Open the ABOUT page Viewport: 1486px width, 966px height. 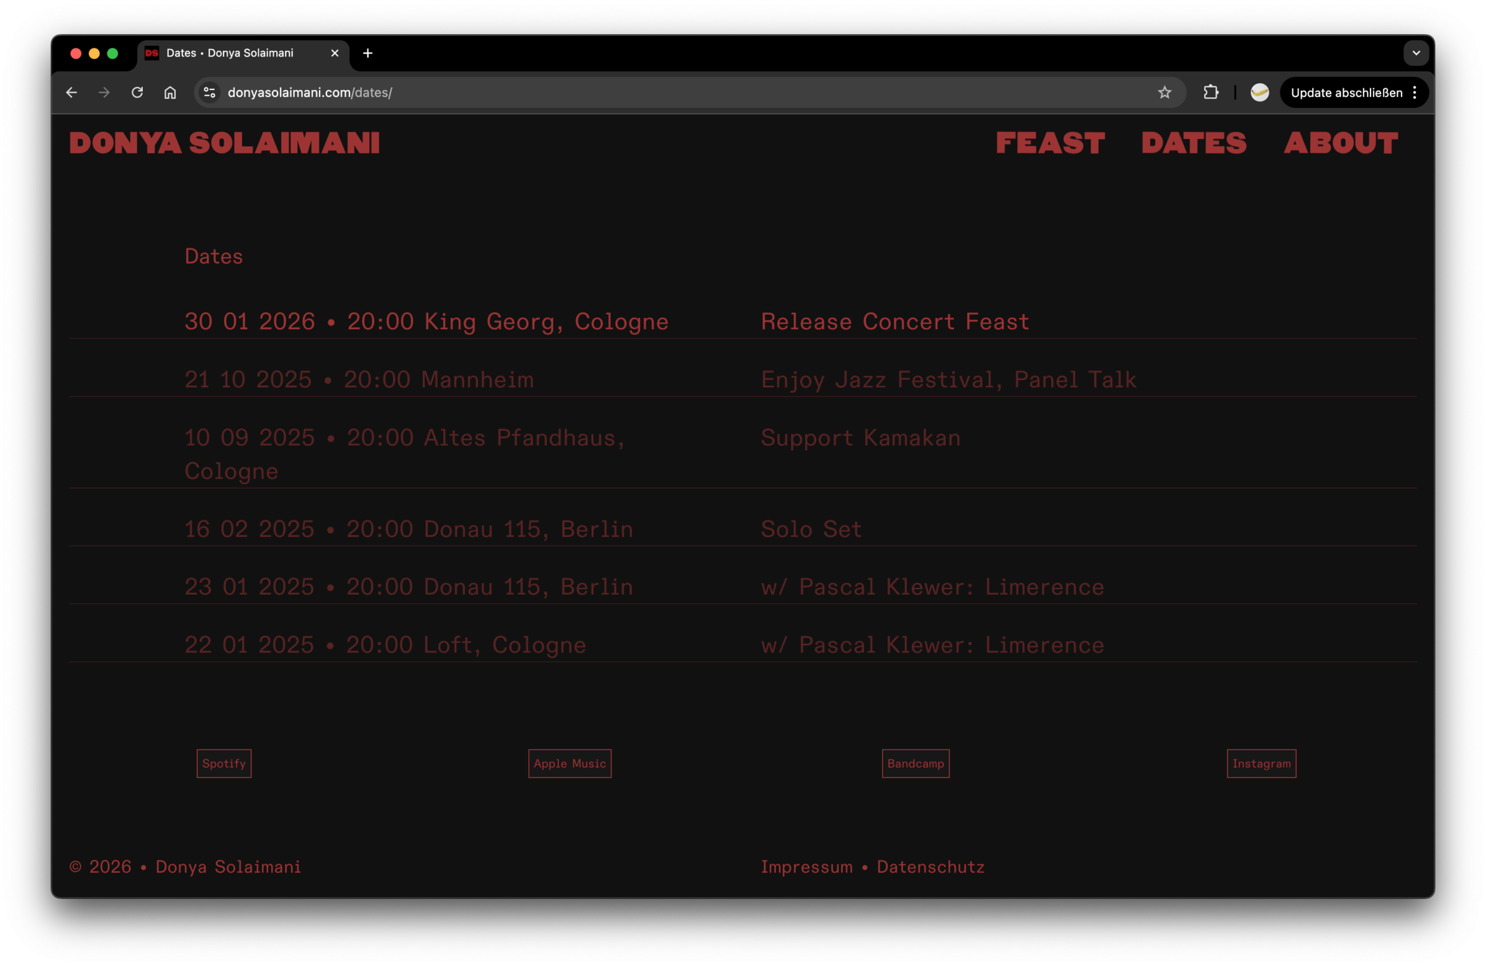(1341, 143)
